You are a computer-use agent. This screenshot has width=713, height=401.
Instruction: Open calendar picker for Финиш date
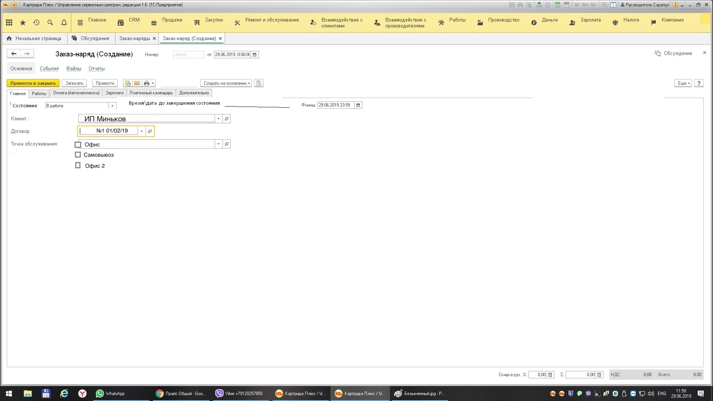click(358, 105)
